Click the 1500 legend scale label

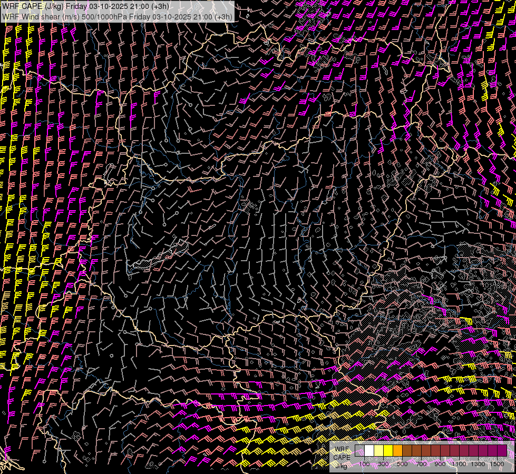pyautogui.click(x=497, y=464)
